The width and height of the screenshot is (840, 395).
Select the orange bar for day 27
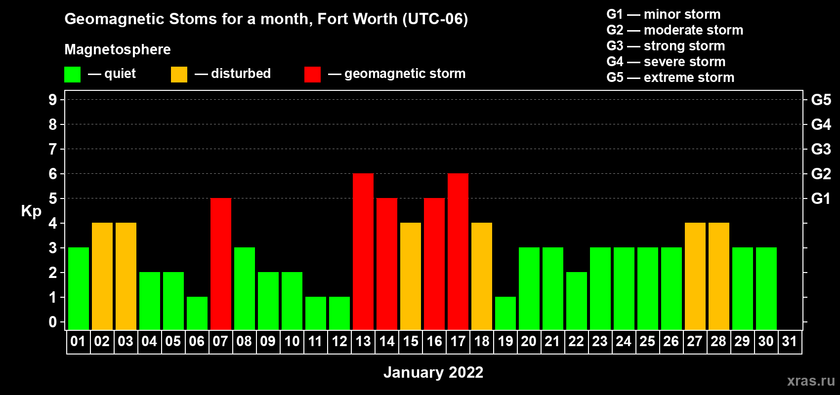coord(695,276)
